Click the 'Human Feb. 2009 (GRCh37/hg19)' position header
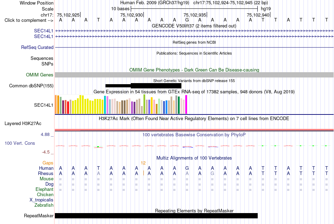 [x=155, y=3]
